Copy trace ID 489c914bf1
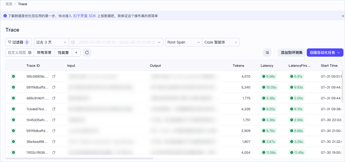The width and height of the screenshot is (345, 162). [x=54, y=98]
